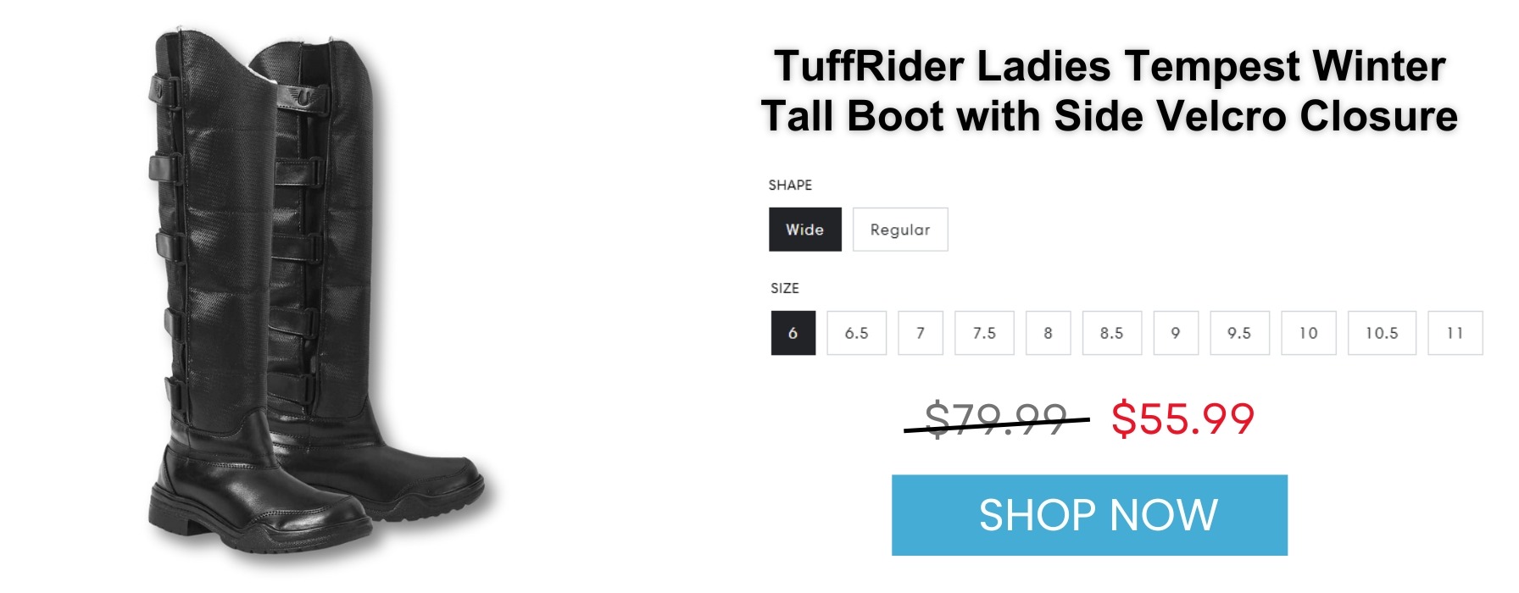Viewport: 1519px width, 593px height.
Task: Click the TuffRider Ladies Tempest product title
Action: point(1109,91)
